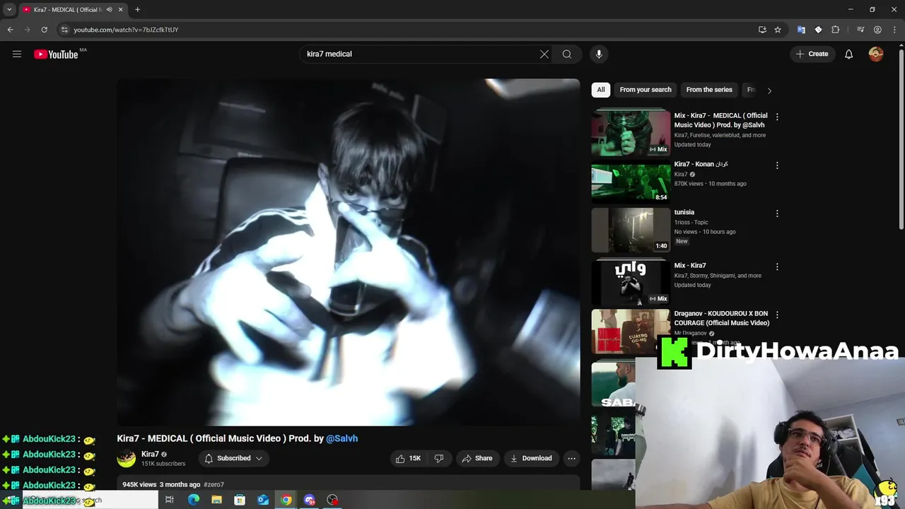Mute the tab via its speaker icon

tap(109, 9)
